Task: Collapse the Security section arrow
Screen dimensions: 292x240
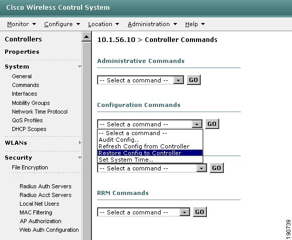Action: point(80,158)
